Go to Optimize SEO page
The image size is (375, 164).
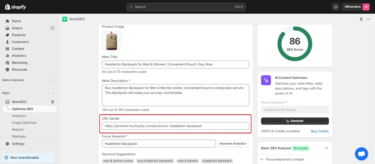(x=30, y=109)
